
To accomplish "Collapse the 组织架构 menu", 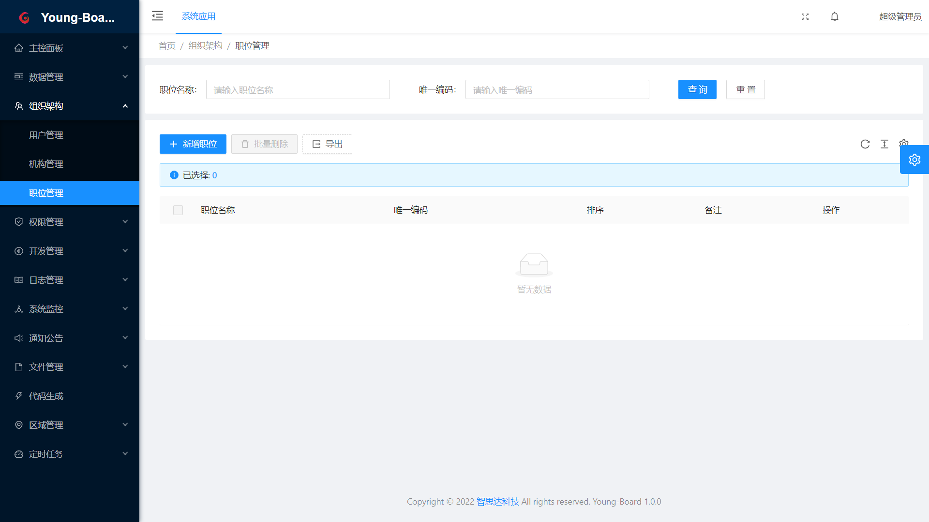I will point(70,106).
